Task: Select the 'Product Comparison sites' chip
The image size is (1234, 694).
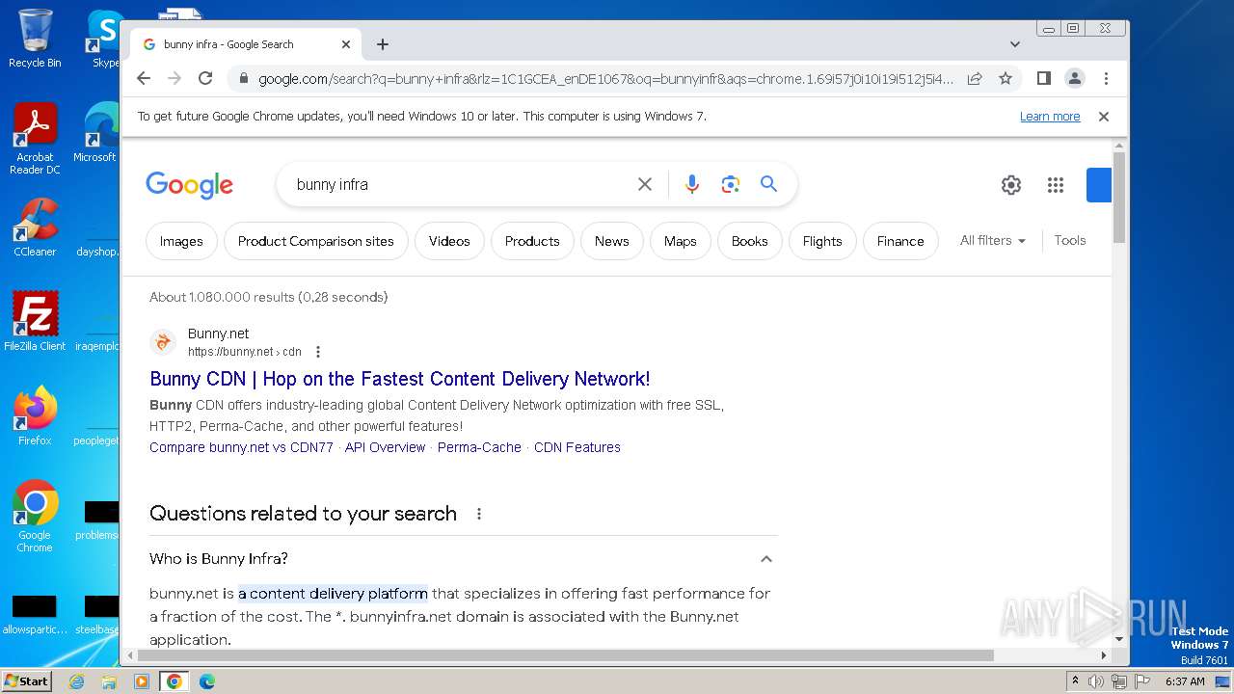Action: point(316,241)
